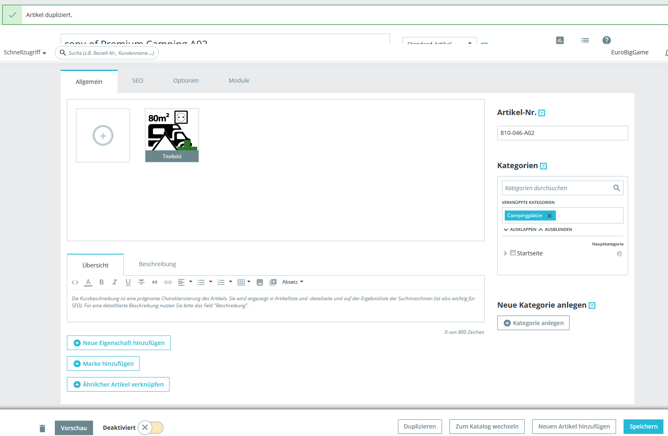Viewport: 668px width, 436px height.
Task: Click into the Kurzbeschreibung text area
Action: [x=276, y=306]
